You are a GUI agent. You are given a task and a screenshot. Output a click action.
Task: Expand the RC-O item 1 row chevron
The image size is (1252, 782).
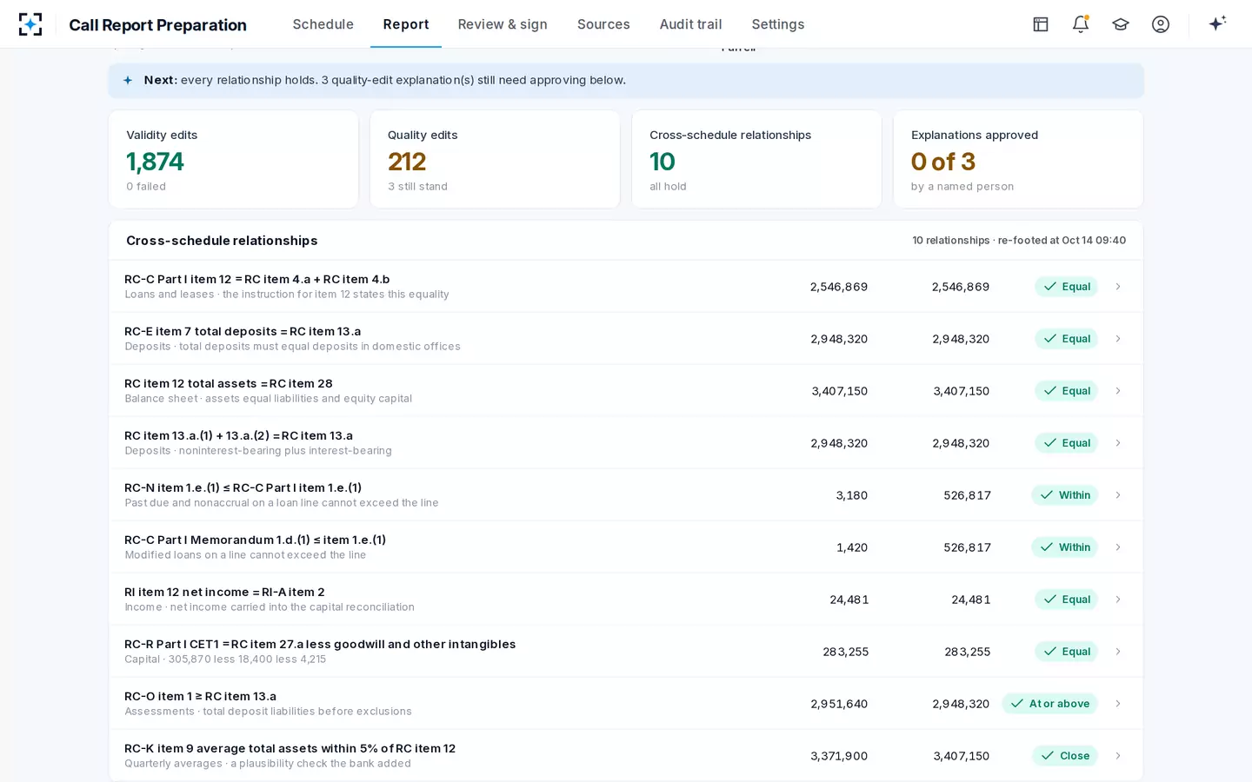point(1118,704)
